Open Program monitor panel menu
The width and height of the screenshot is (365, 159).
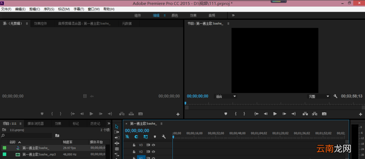[x=228, y=23]
